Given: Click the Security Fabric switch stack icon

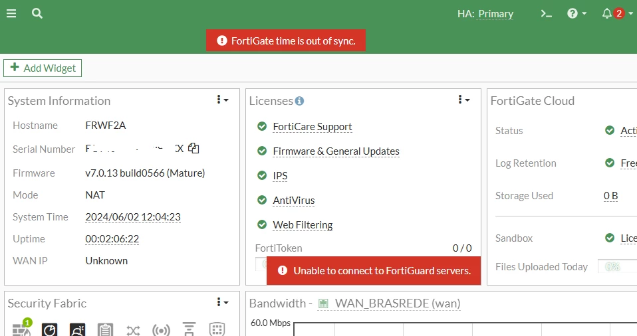Looking at the screenshot, I should [189, 329].
